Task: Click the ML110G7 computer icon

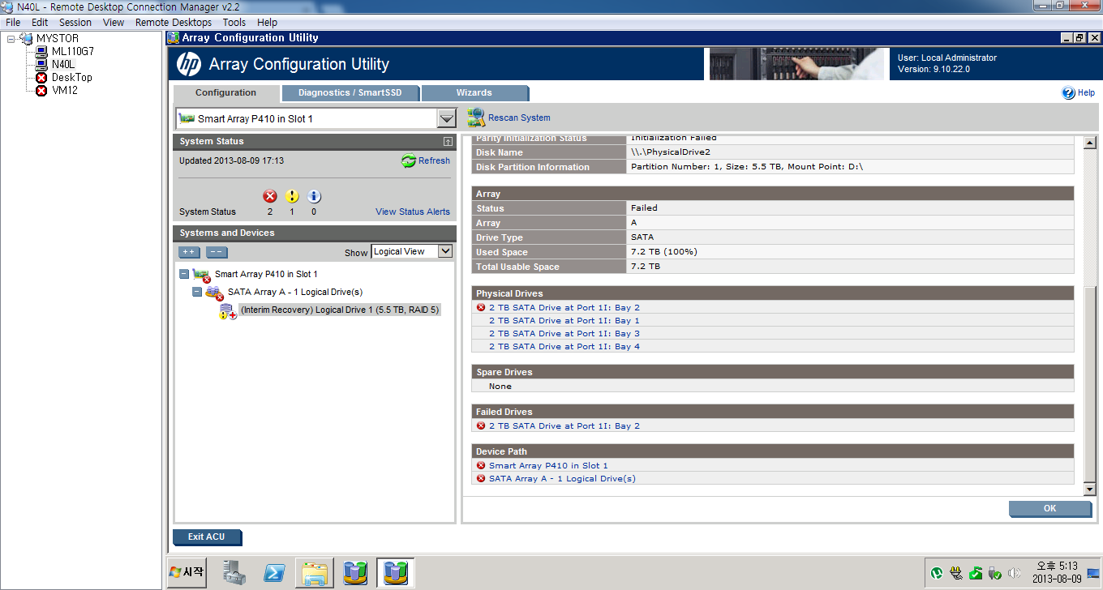Action: coord(41,51)
